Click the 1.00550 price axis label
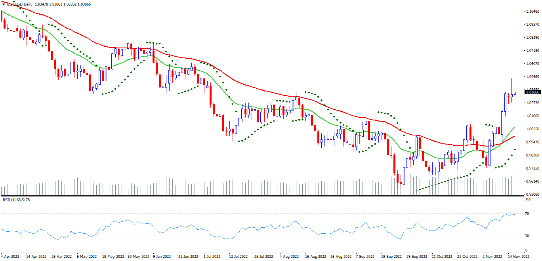Screen dimensions: 542x261 pyautogui.click(x=532, y=129)
